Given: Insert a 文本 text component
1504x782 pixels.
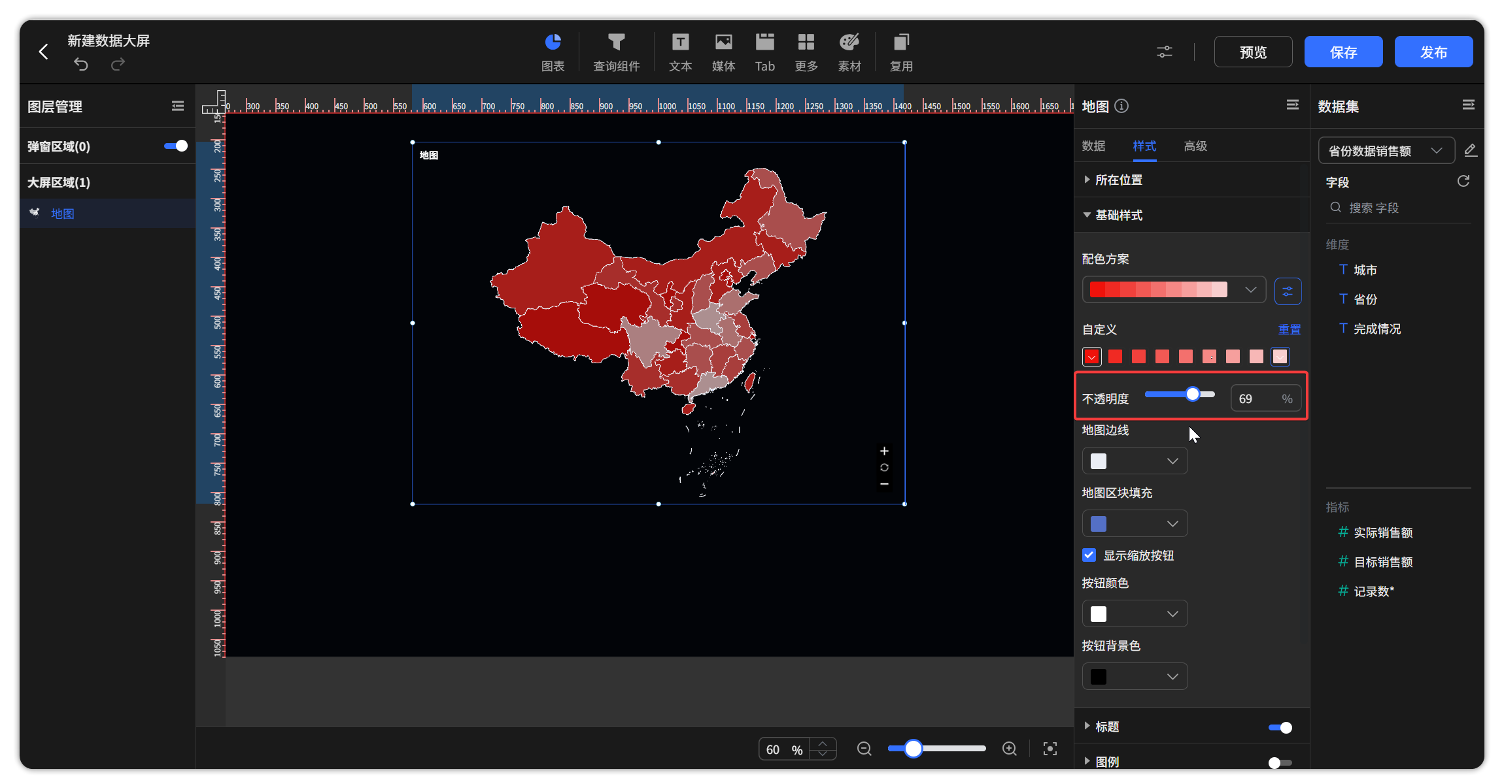Looking at the screenshot, I should pos(680,52).
